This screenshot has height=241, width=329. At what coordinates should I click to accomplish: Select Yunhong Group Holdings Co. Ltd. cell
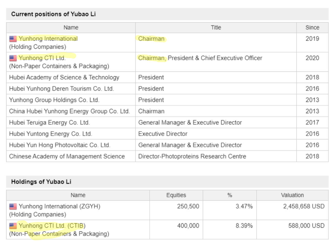71,100
